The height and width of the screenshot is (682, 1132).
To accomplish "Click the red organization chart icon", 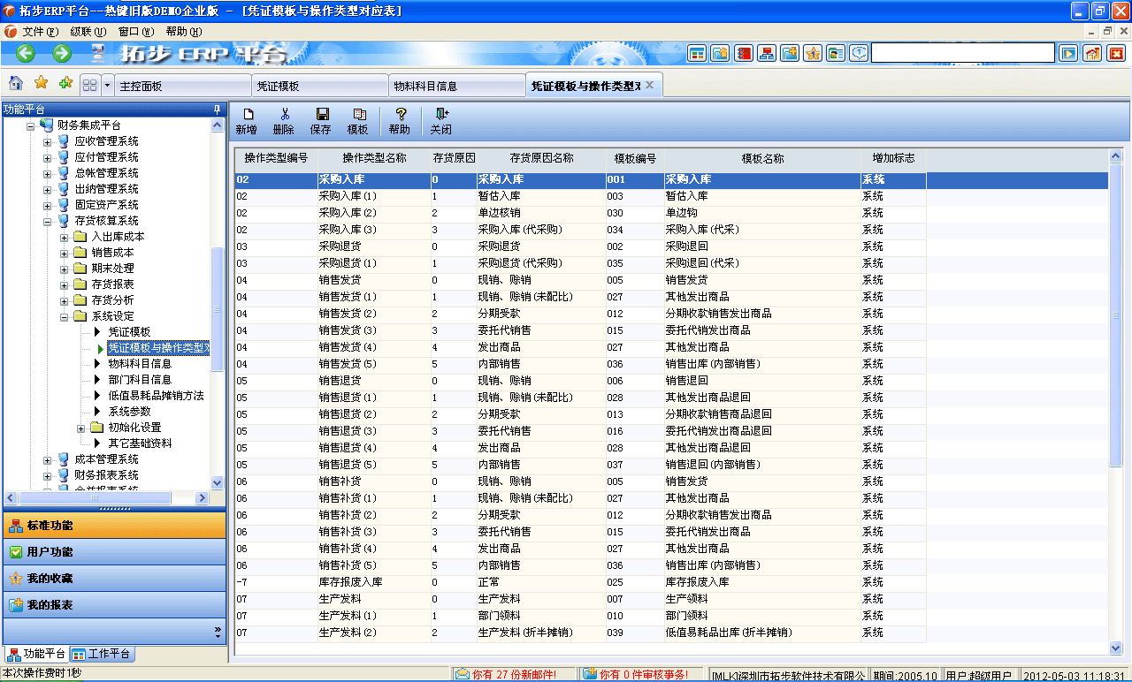I will (x=766, y=53).
